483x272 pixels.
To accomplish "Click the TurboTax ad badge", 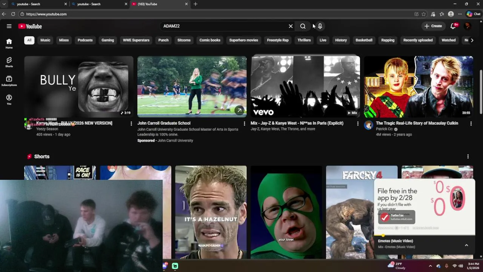I will click(397, 217).
